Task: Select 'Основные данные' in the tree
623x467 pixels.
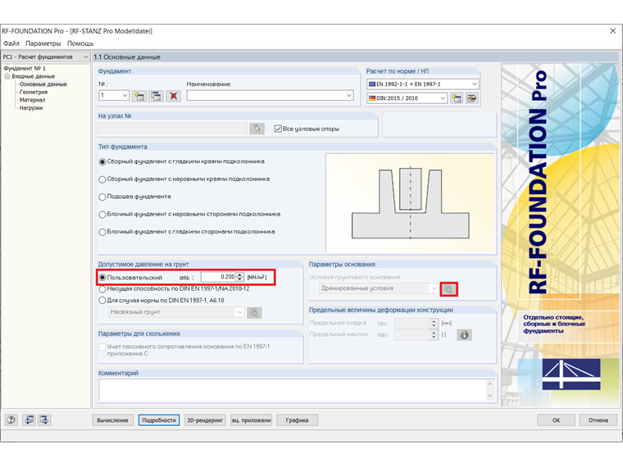Action: click(x=43, y=84)
